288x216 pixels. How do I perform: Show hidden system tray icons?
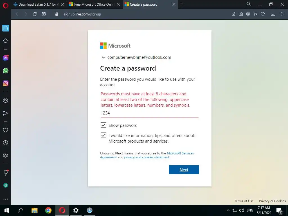(228, 210)
